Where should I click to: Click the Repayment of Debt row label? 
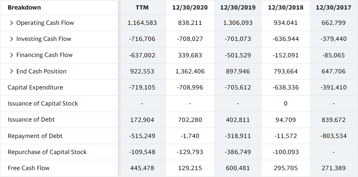pos(35,136)
